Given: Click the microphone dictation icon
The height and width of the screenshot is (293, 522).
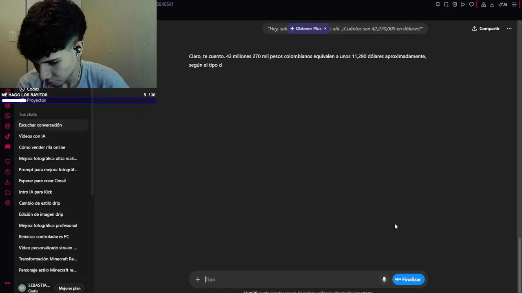Looking at the screenshot, I should point(384,280).
